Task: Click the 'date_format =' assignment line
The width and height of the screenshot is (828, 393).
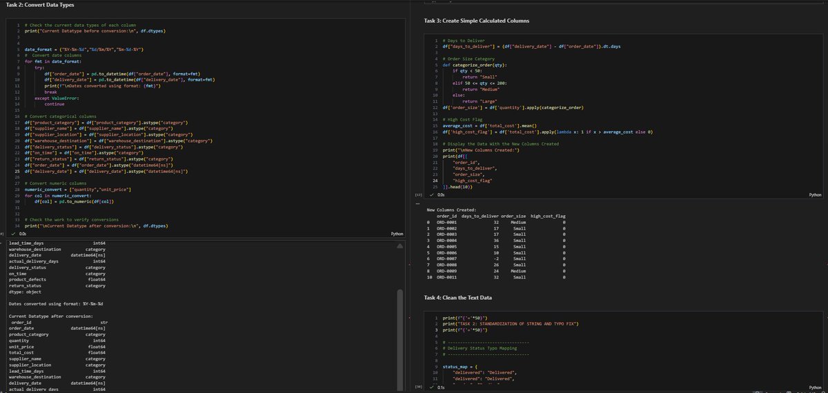Action: tap(83, 50)
